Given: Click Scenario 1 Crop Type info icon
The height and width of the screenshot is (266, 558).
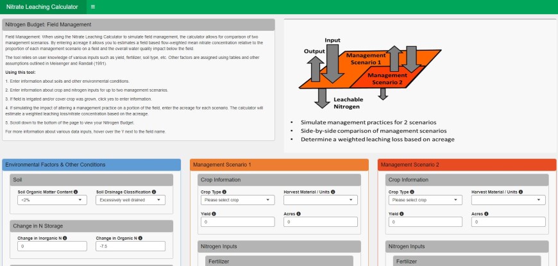Looking at the screenshot, I should [x=224, y=192].
